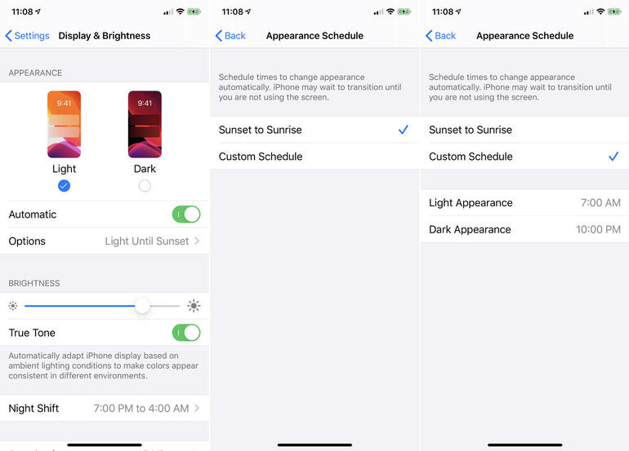The height and width of the screenshot is (451, 629).
Task: Choose Custom Schedule in middle screen
Action: coord(314,157)
